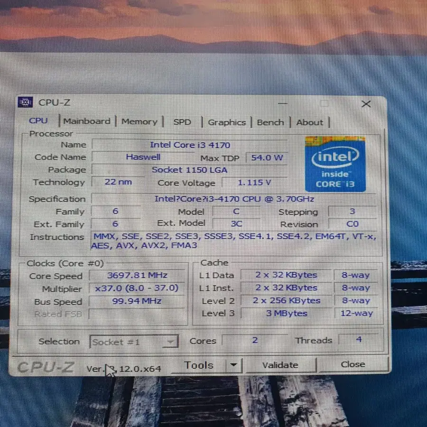Open the SPD tab
This screenshot has width=427, height=427.
(x=182, y=122)
